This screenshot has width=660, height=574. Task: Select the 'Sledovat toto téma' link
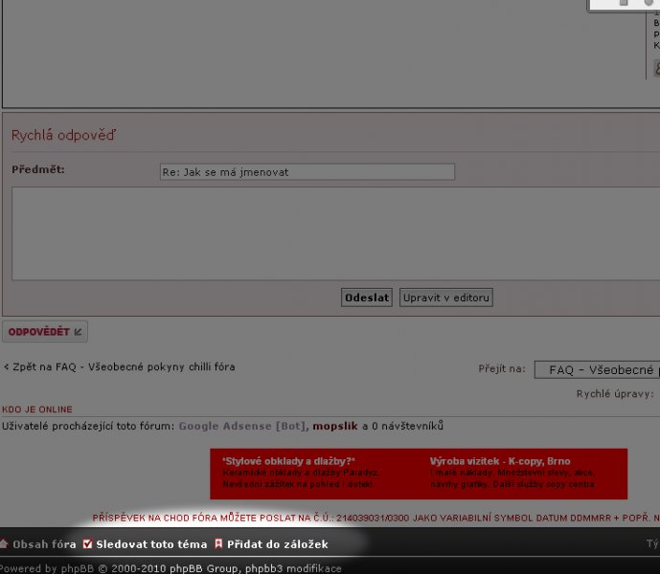pos(150,544)
